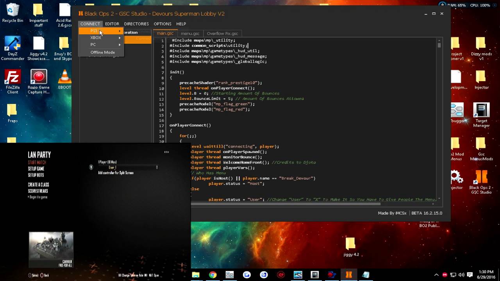
Task: Switch to GSC Studio taskbar button
Action: [x=349, y=275]
